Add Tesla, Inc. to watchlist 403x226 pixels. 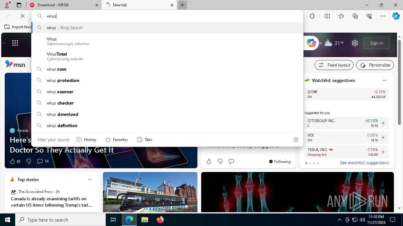383,152
